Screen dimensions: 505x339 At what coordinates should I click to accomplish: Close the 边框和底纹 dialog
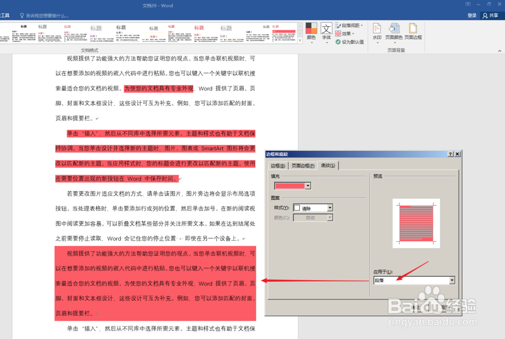[457, 154]
